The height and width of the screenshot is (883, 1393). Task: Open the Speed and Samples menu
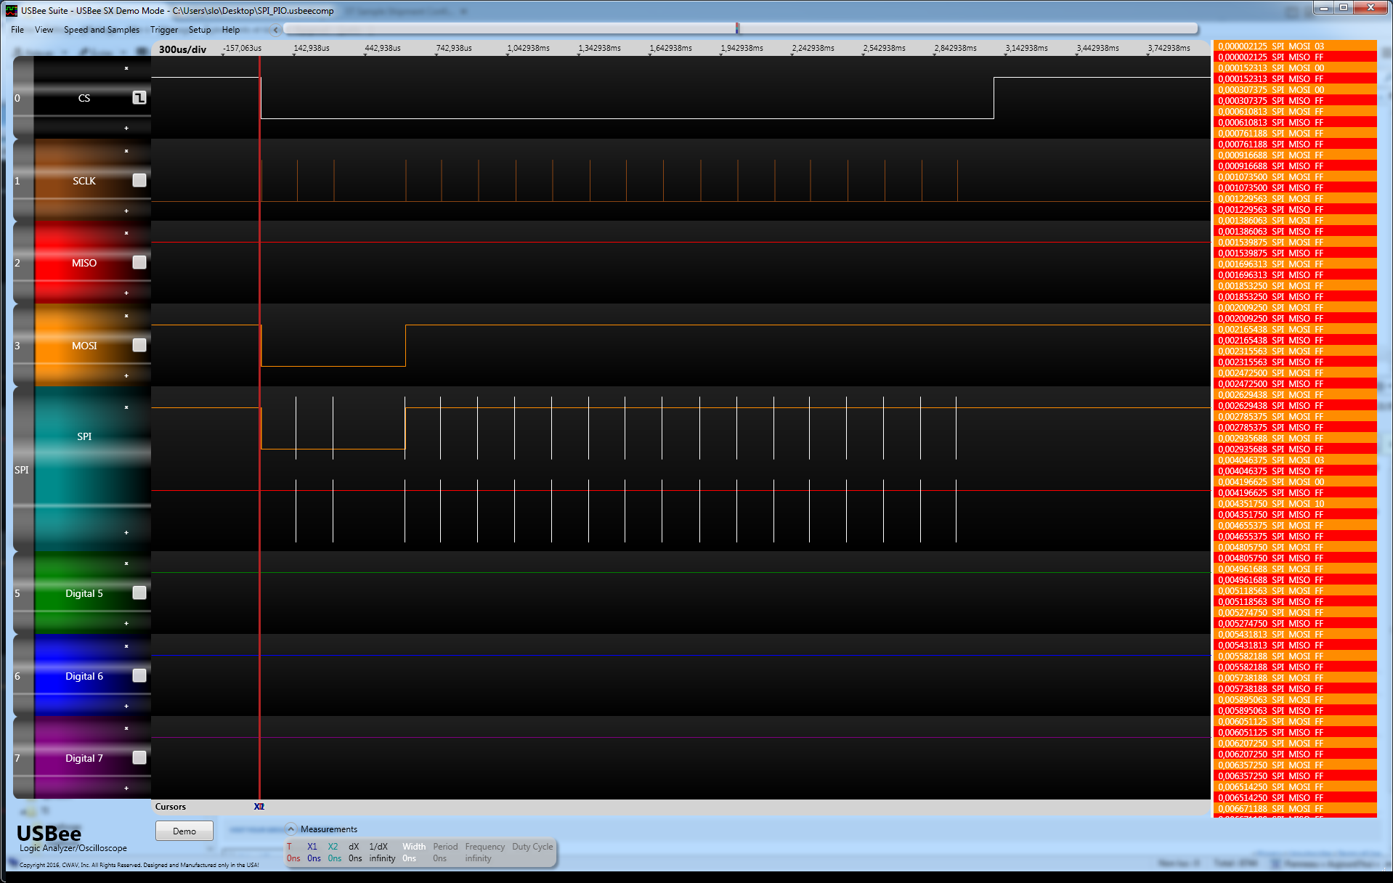tap(102, 30)
